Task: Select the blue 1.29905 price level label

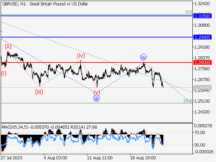Action: click(202, 37)
